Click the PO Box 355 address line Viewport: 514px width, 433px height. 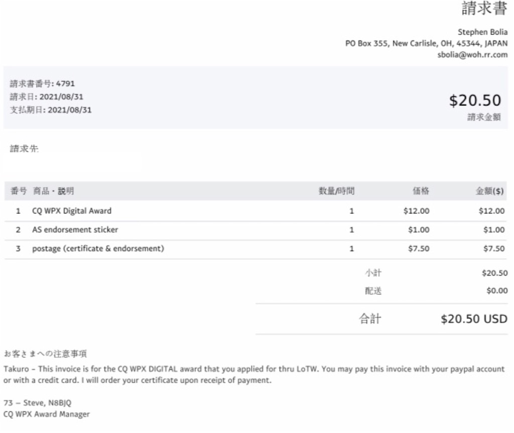[427, 44]
